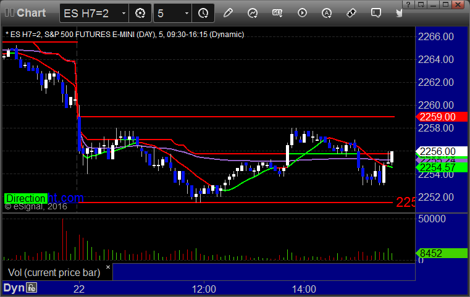Screen dimensions: 470x297
Task: Click the Dyn label in the time axis
Action: pyautogui.click(x=14, y=288)
